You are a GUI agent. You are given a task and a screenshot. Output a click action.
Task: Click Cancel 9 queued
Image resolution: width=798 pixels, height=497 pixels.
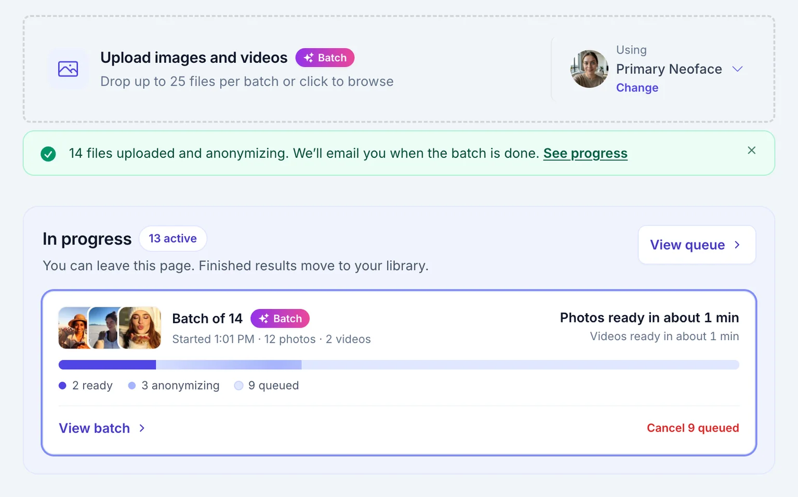[x=693, y=428]
